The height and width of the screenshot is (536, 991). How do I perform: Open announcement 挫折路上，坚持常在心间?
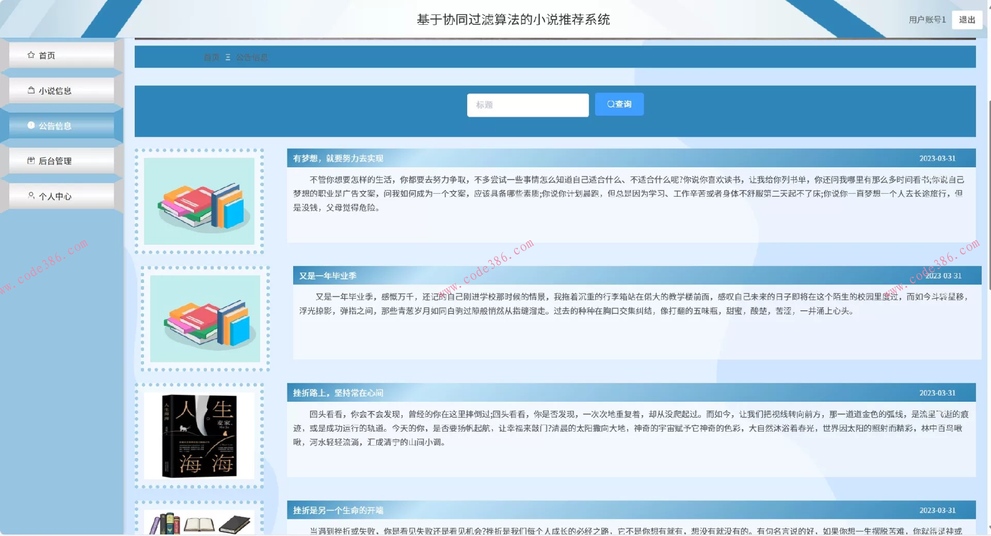pyautogui.click(x=339, y=392)
